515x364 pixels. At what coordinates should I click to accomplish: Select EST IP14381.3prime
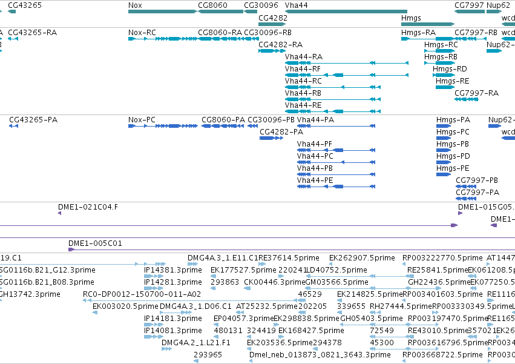point(153,276)
